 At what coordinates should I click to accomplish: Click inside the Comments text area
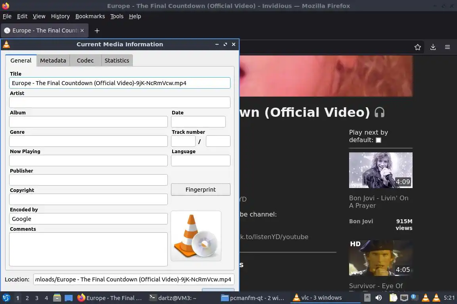click(x=88, y=249)
